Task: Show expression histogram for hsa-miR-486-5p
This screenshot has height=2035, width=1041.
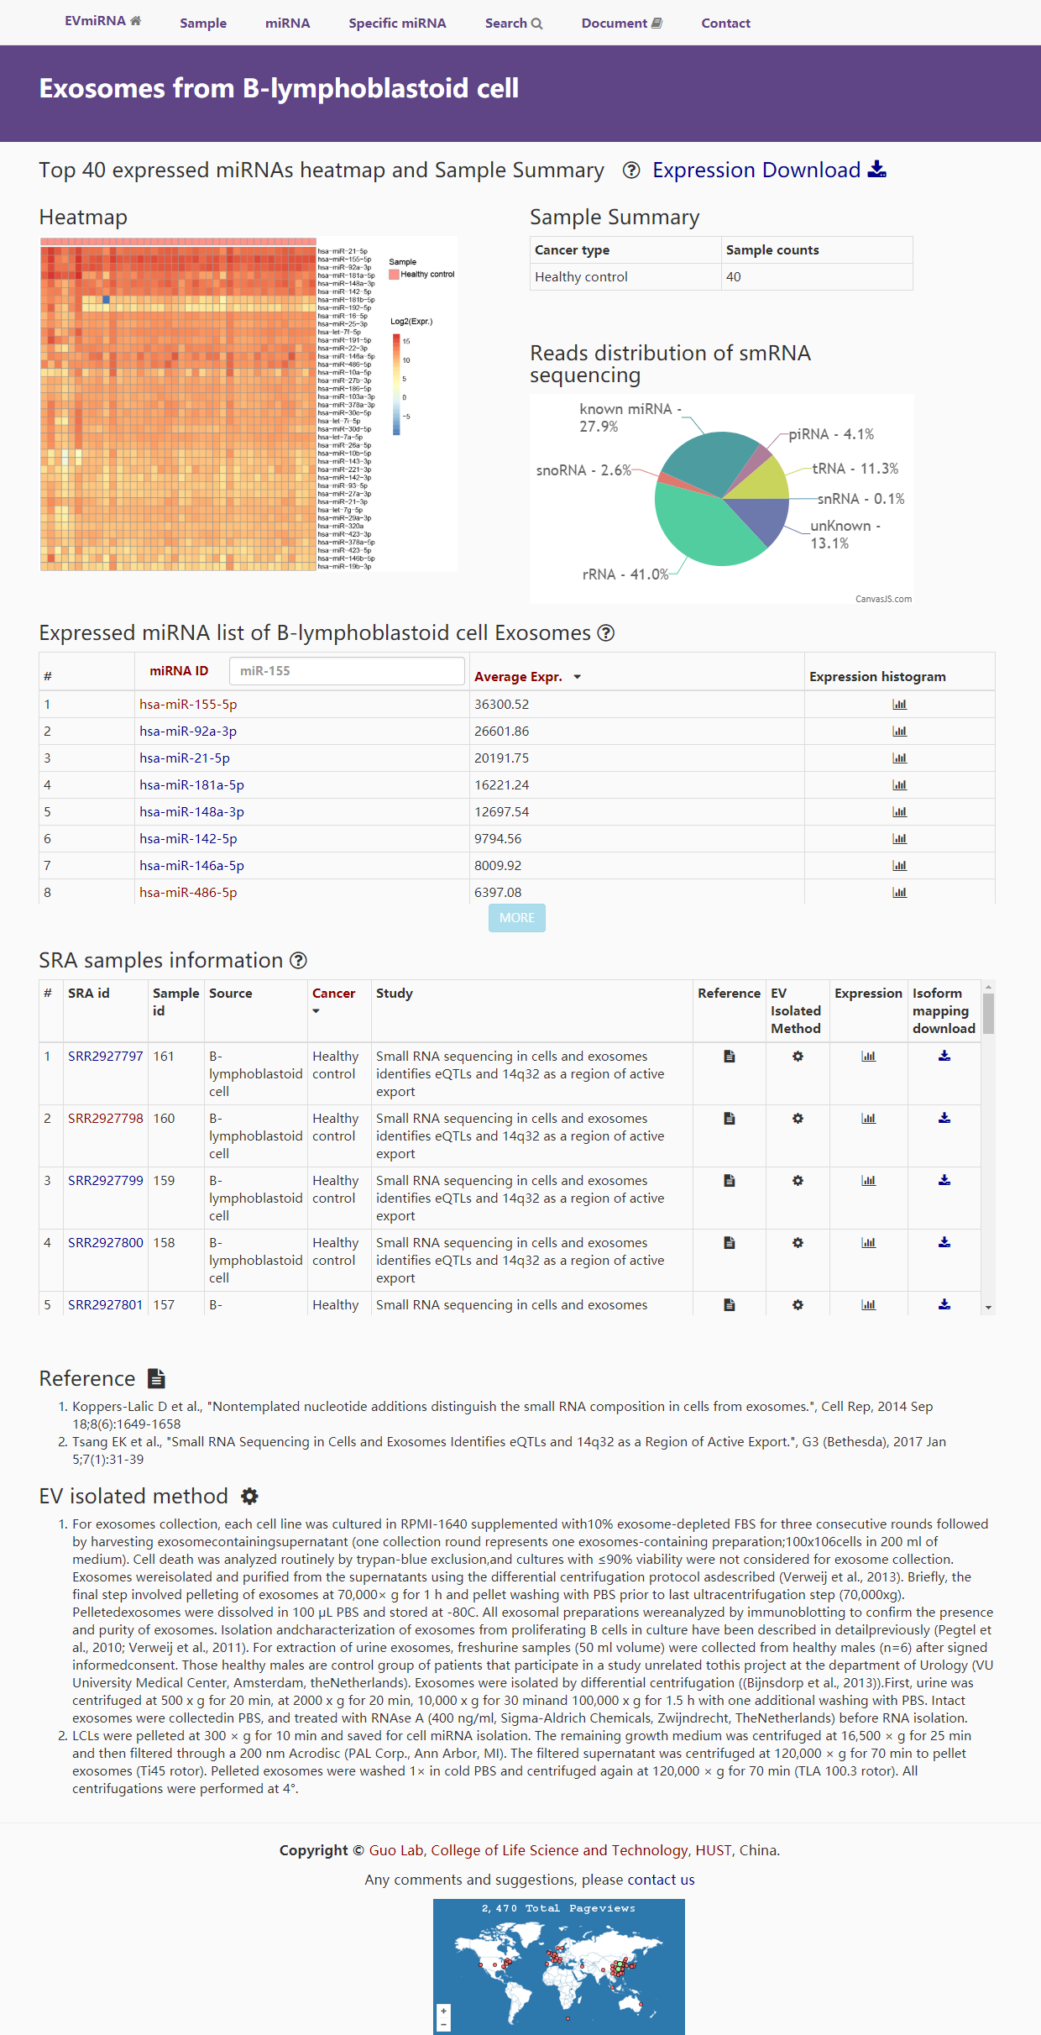Action: click(900, 893)
